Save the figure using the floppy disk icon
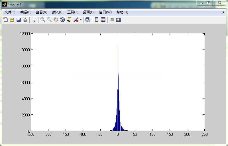 pos(19,20)
